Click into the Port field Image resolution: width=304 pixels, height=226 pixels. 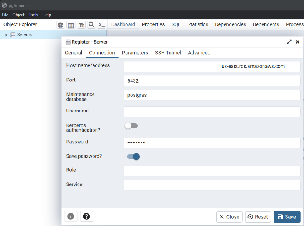(212, 81)
